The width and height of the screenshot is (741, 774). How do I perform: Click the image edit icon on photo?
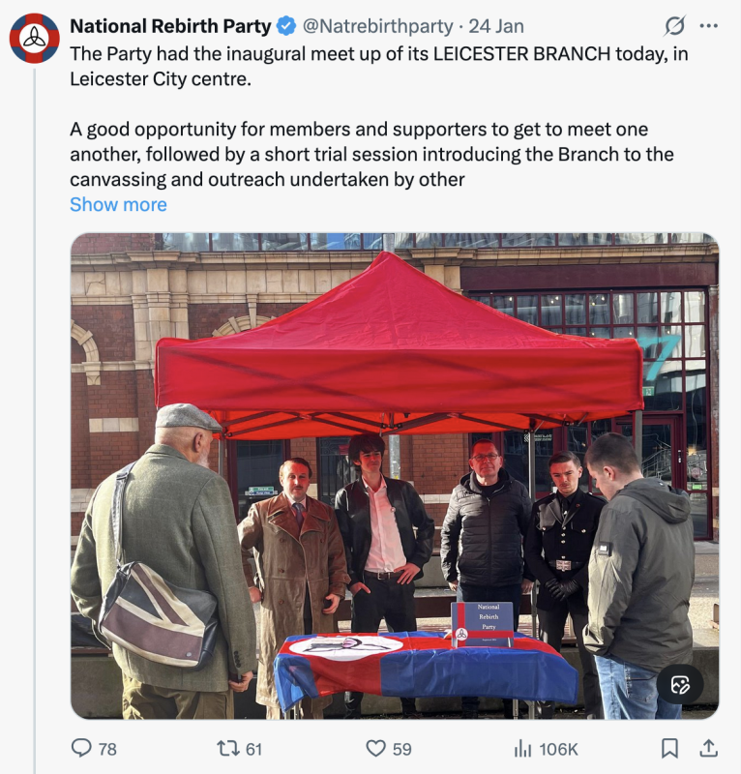coord(680,685)
